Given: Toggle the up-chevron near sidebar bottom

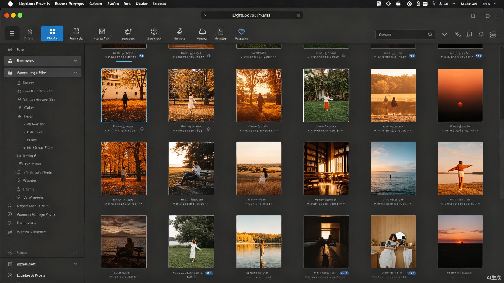Looking at the screenshot, I should tap(75, 252).
